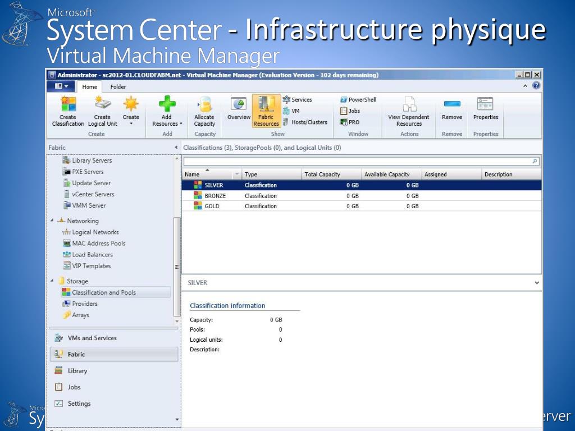Sort by Available Capacity column
The image size is (575, 431).
pyautogui.click(x=391, y=174)
